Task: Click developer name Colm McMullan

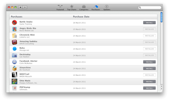Action: tap(26, 63)
